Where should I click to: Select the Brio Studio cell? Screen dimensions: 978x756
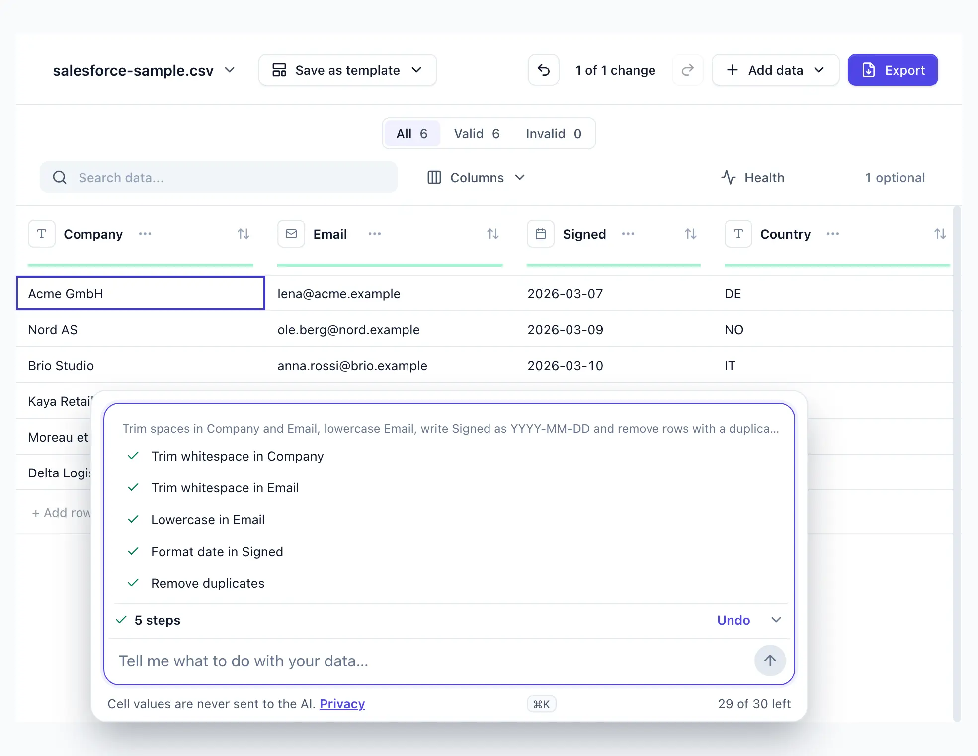click(x=141, y=366)
